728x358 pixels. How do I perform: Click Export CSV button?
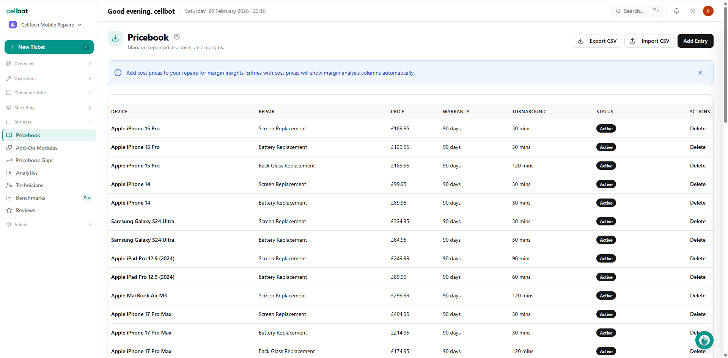[597, 41]
